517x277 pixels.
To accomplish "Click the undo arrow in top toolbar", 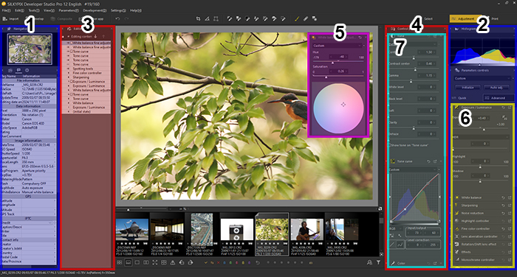I will coord(117,18).
